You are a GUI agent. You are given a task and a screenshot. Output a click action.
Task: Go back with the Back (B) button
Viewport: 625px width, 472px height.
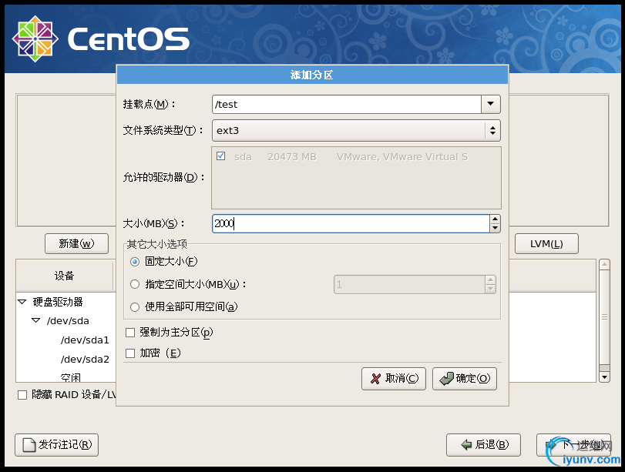(x=483, y=445)
